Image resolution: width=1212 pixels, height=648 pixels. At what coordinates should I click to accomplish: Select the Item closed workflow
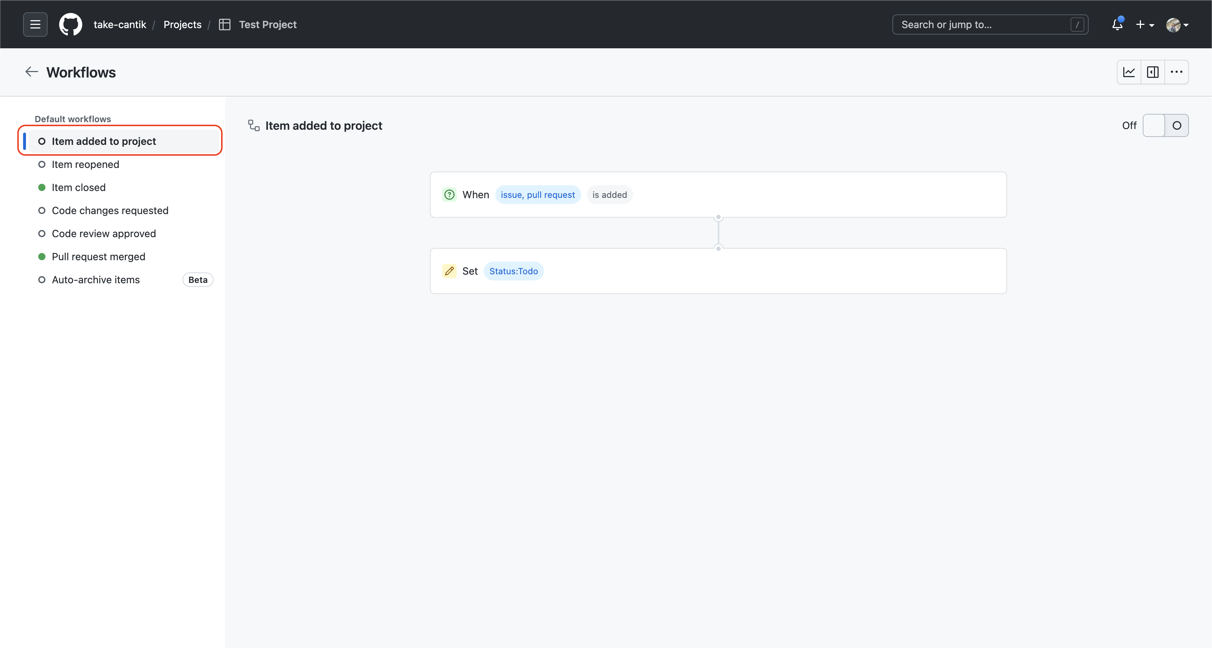[79, 188]
